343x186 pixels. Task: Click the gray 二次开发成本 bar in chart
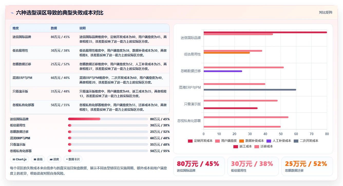tap(250, 90)
